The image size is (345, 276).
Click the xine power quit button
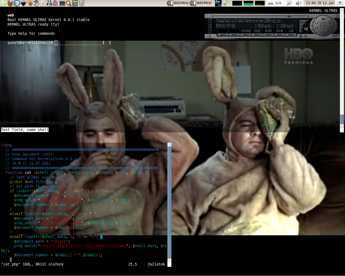click(210, 36)
